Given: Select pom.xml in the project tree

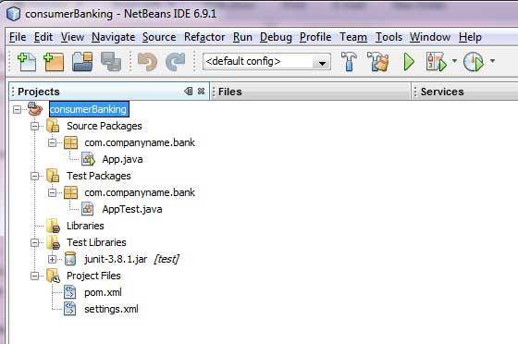Looking at the screenshot, I should coord(103,292).
